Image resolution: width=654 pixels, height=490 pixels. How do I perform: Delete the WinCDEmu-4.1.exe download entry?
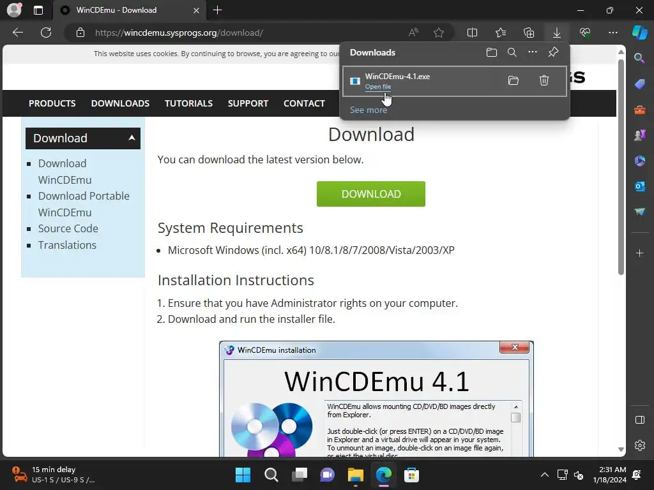pos(544,80)
